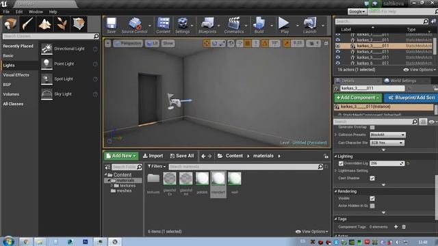Select the scale gizmo tool in viewport
The image size is (438, 246).
(222, 44)
